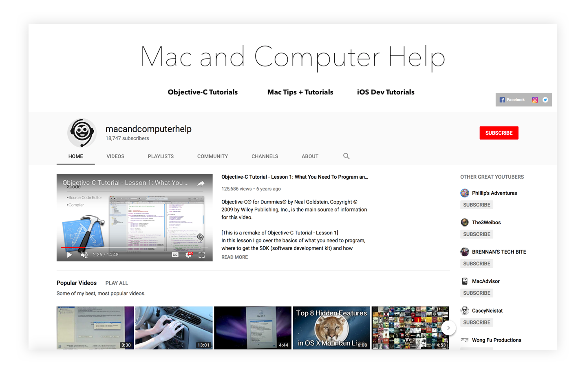Unmute the featured video player

point(84,255)
